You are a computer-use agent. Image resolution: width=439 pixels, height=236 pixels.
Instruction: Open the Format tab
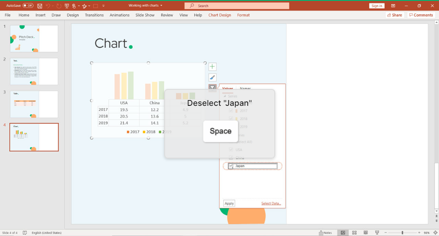pyautogui.click(x=243, y=15)
